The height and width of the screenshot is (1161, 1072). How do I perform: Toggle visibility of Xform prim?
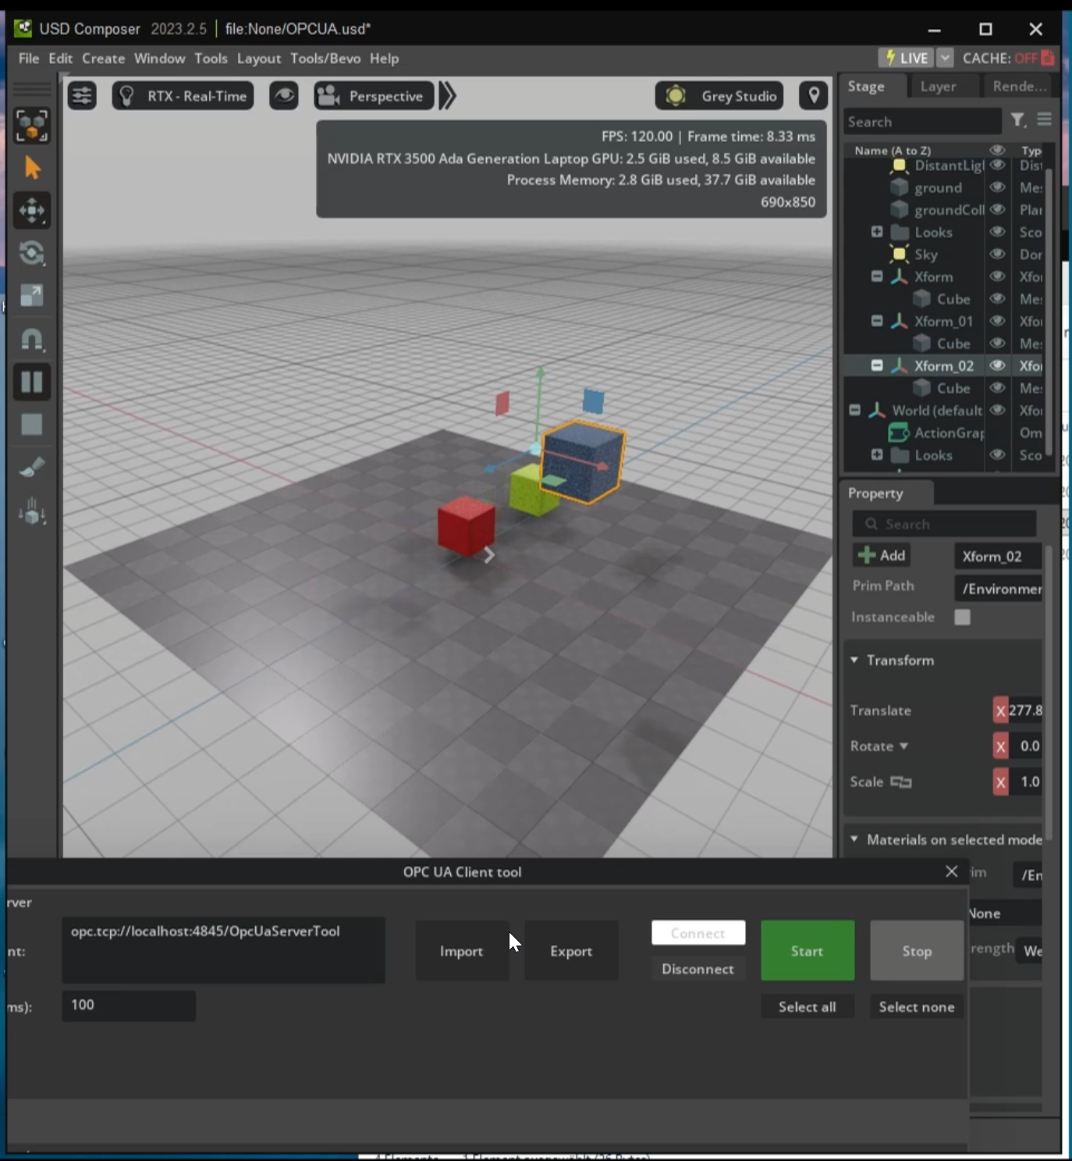click(997, 276)
